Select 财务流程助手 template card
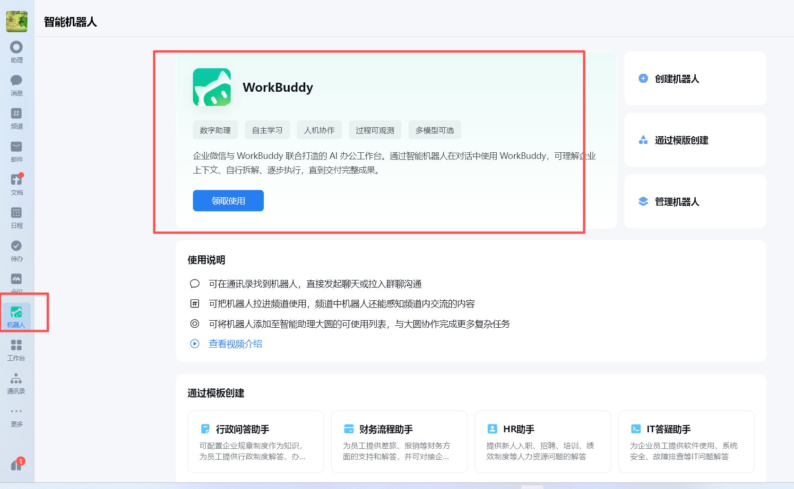This screenshot has height=489, width=794. coord(399,442)
